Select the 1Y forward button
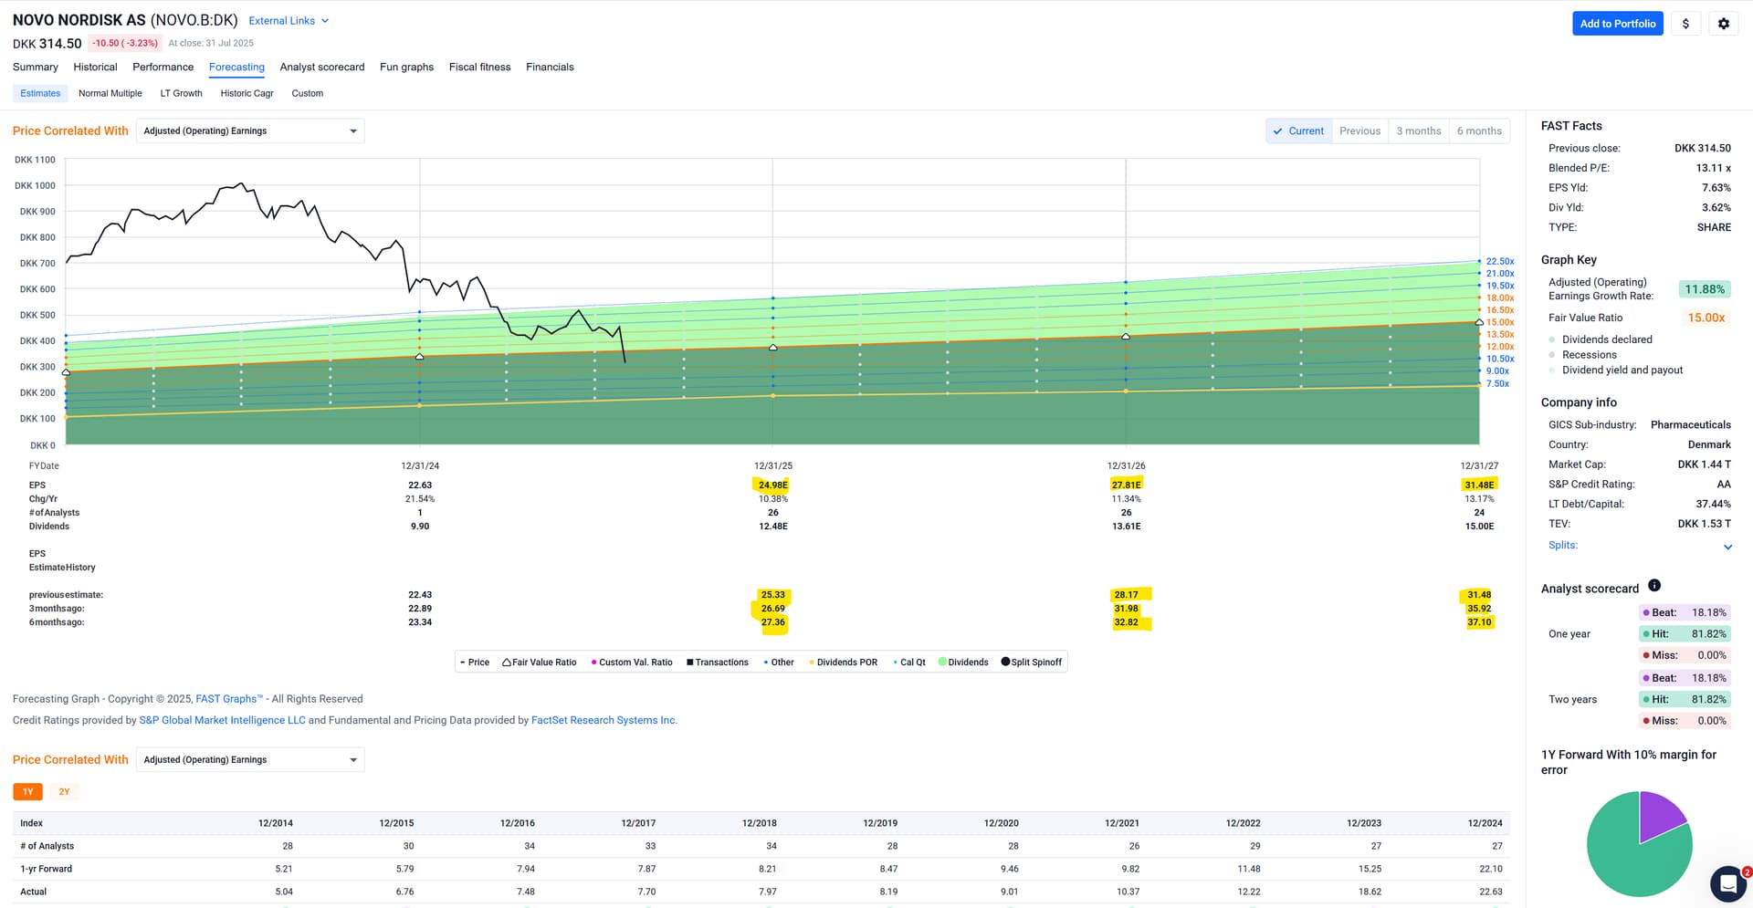This screenshot has width=1753, height=908. pyautogui.click(x=27, y=792)
